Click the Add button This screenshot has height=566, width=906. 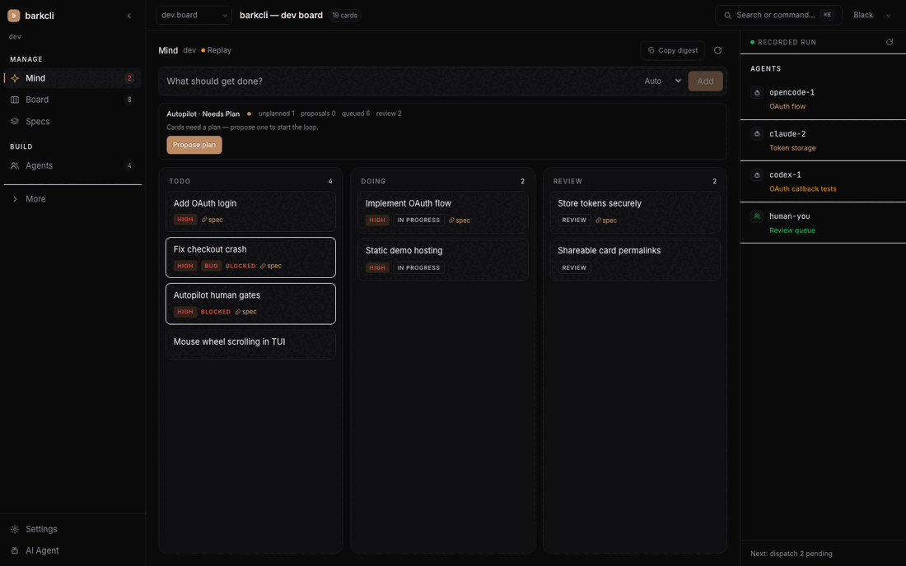(x=705, y=81)
